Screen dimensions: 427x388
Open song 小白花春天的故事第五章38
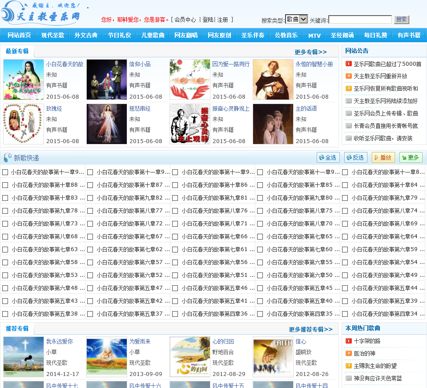[x=48, y=314]
